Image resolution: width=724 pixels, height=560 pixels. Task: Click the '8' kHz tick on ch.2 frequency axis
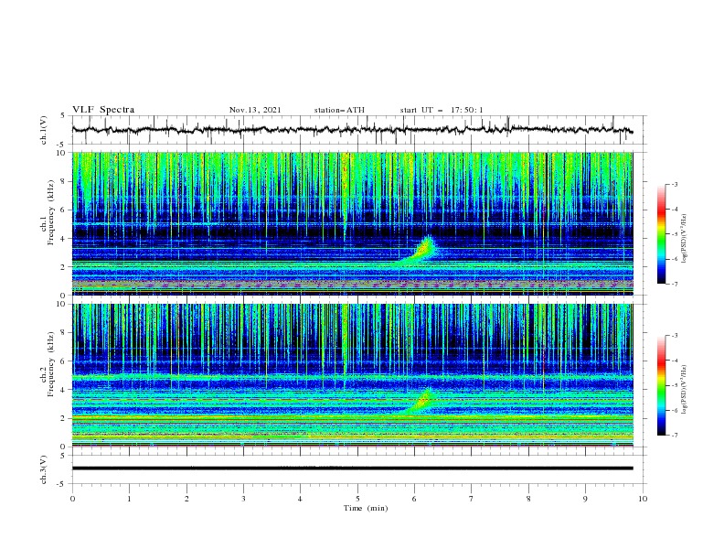[x=64, y=333]
